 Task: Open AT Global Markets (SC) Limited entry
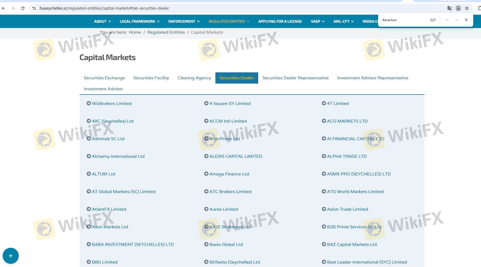(123, 191)
